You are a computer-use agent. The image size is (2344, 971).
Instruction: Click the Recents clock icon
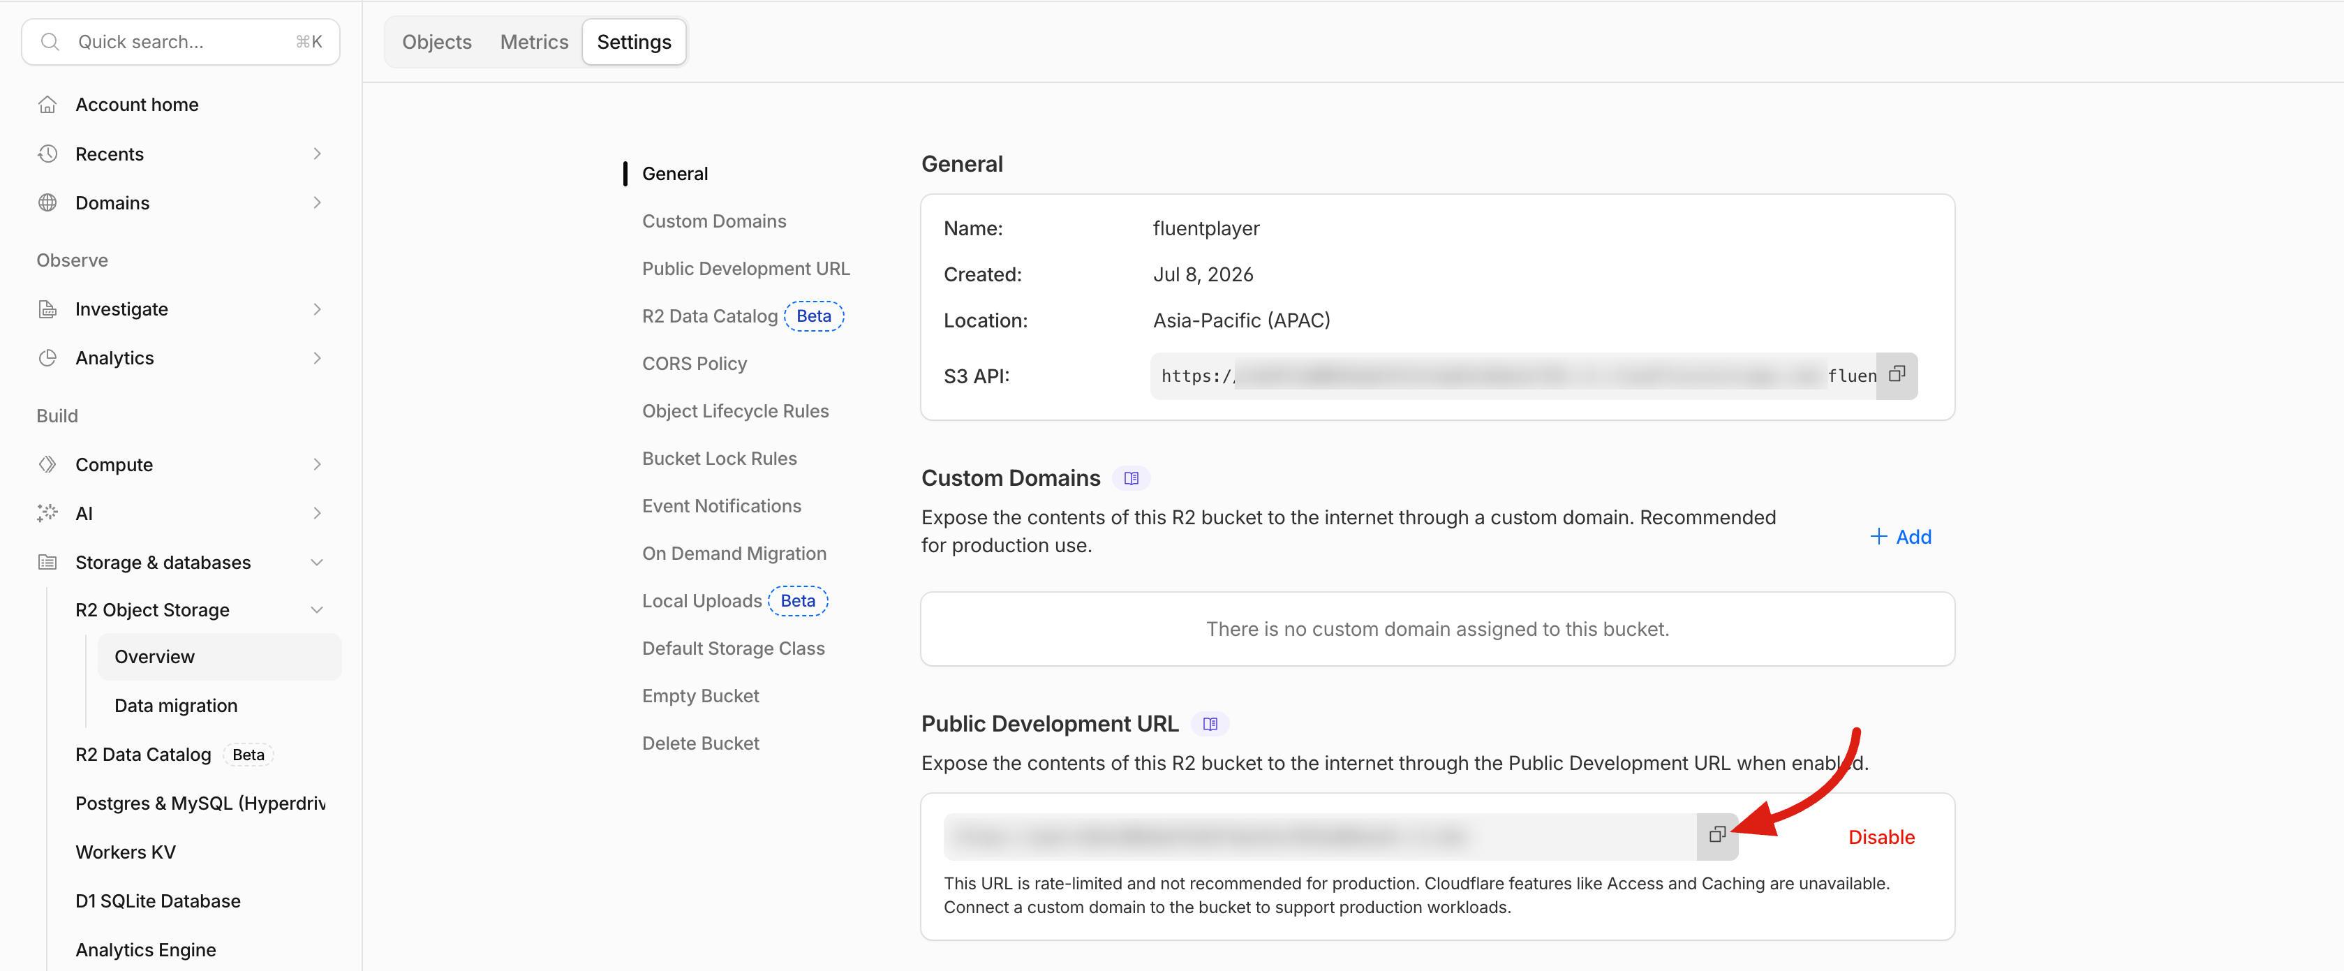[x=47, y=154]
